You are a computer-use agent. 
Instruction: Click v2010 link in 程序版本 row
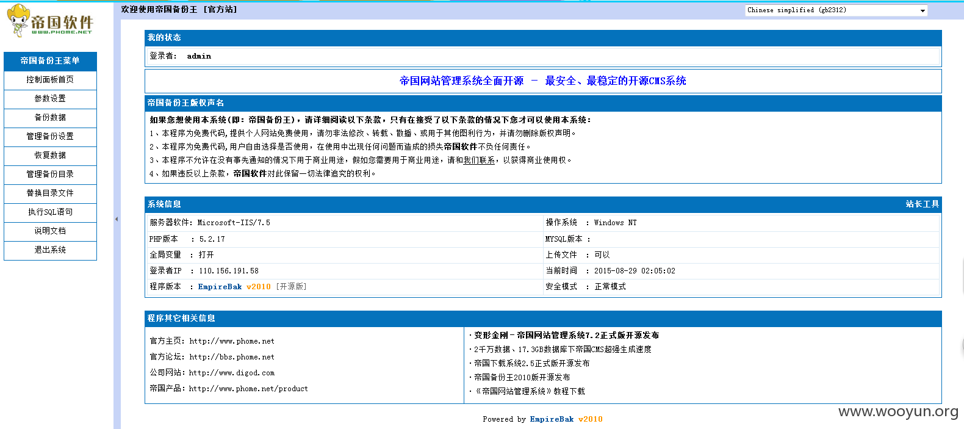pos(259,287)
